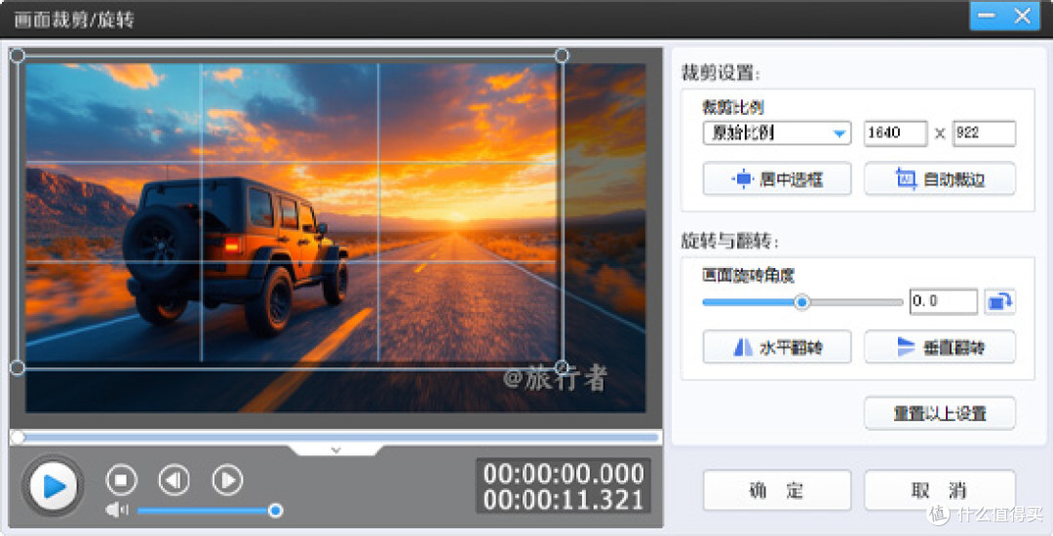The image size is (1053, 536).
Task: Step back to previous frame
Action: click(x=174, y=480)
